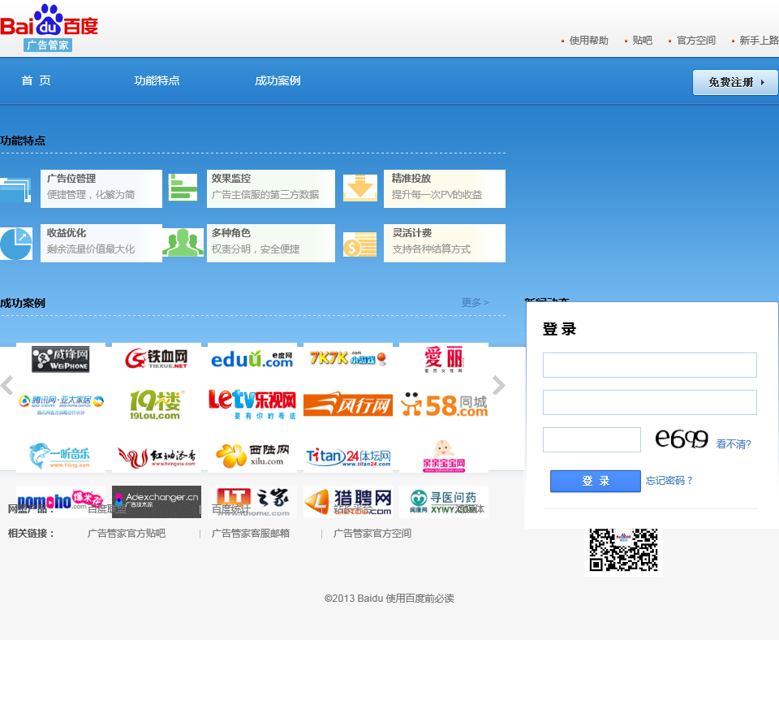Open the Adexchanger.cn dark logo
779x709 pixels.
pos(157,502)
